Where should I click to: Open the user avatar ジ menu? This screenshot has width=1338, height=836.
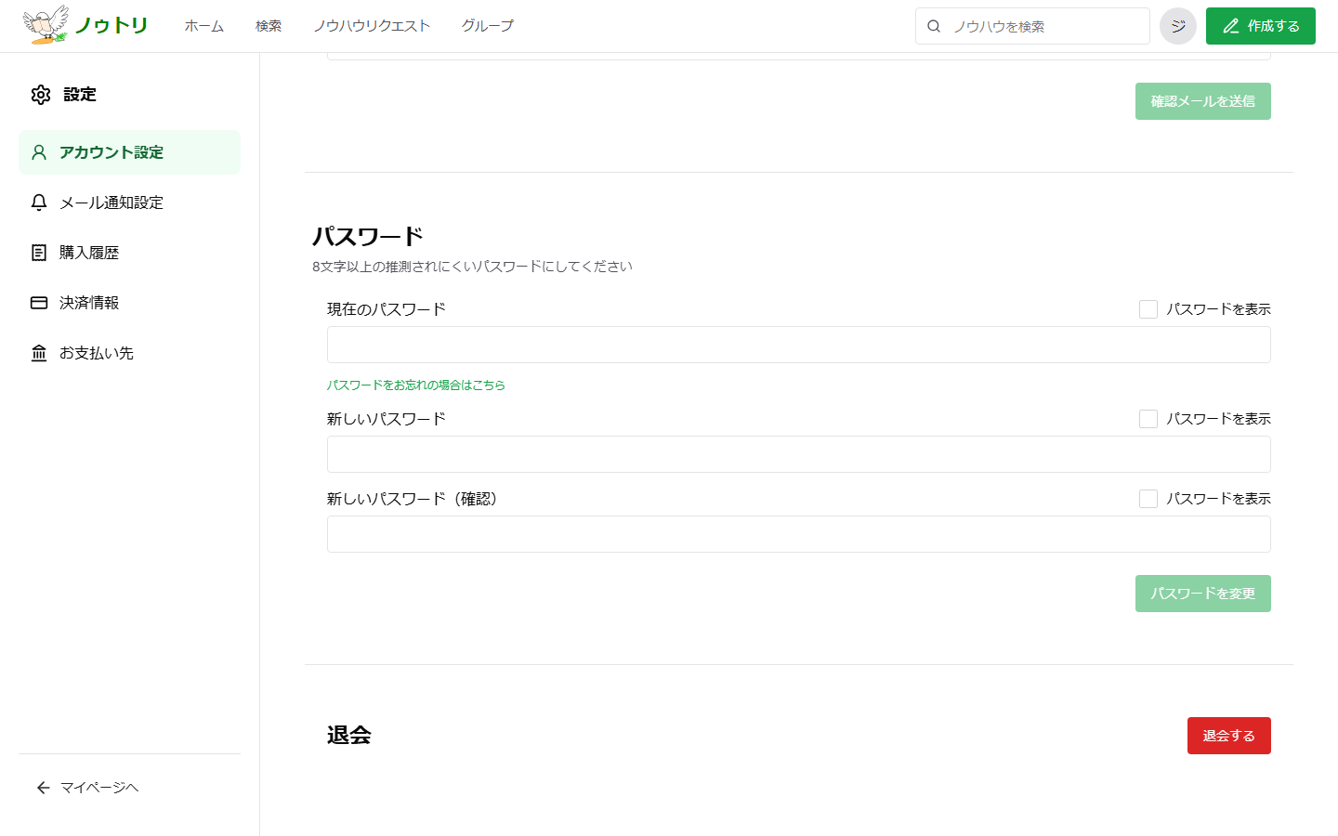(1178, 26)
